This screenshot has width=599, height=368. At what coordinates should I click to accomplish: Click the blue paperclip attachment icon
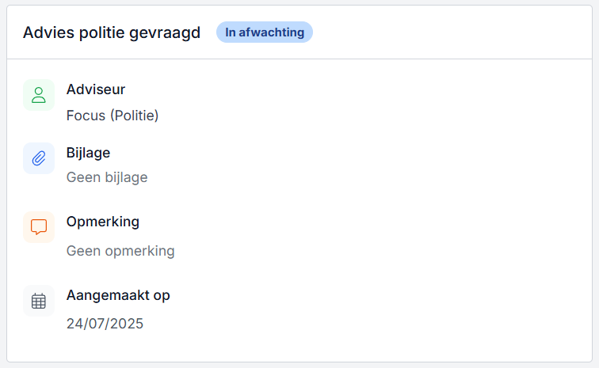coord(39,158)
